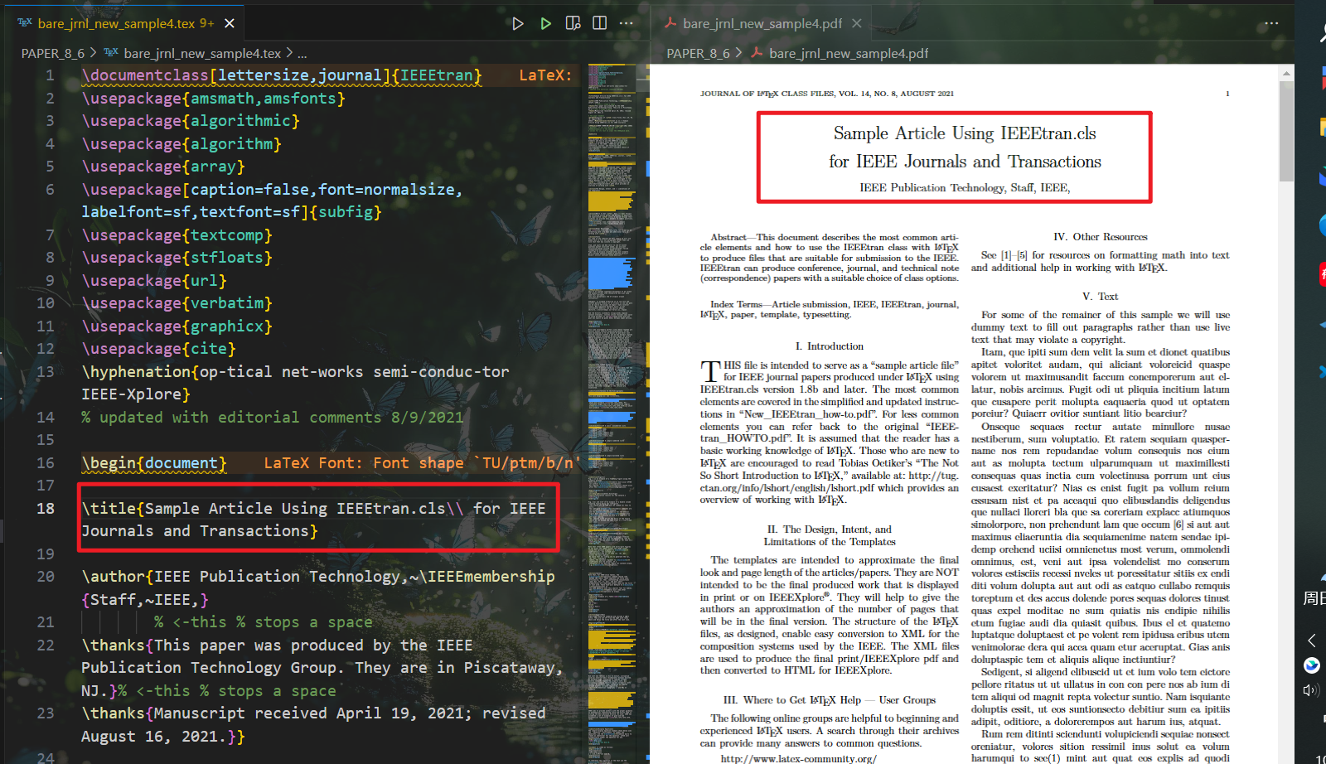Click the \usepackage{array} line

pos(163,167)
